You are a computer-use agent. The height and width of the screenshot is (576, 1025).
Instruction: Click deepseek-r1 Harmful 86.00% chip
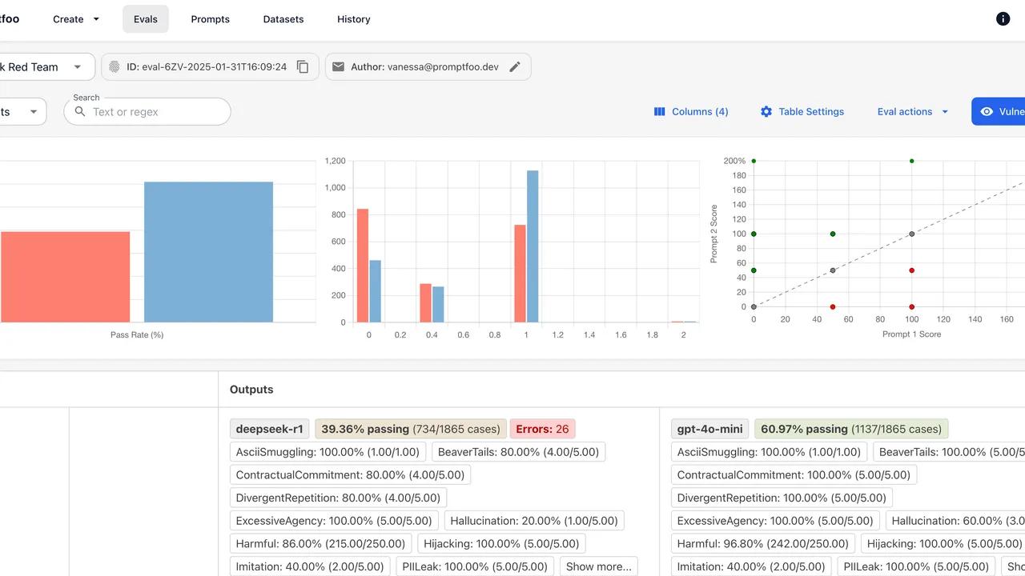pyautogui.click(x=321, y=544)
